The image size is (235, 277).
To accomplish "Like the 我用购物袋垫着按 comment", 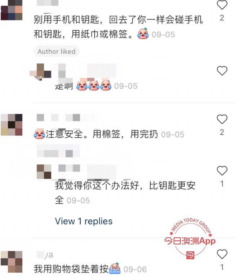I will pos(222,254).
